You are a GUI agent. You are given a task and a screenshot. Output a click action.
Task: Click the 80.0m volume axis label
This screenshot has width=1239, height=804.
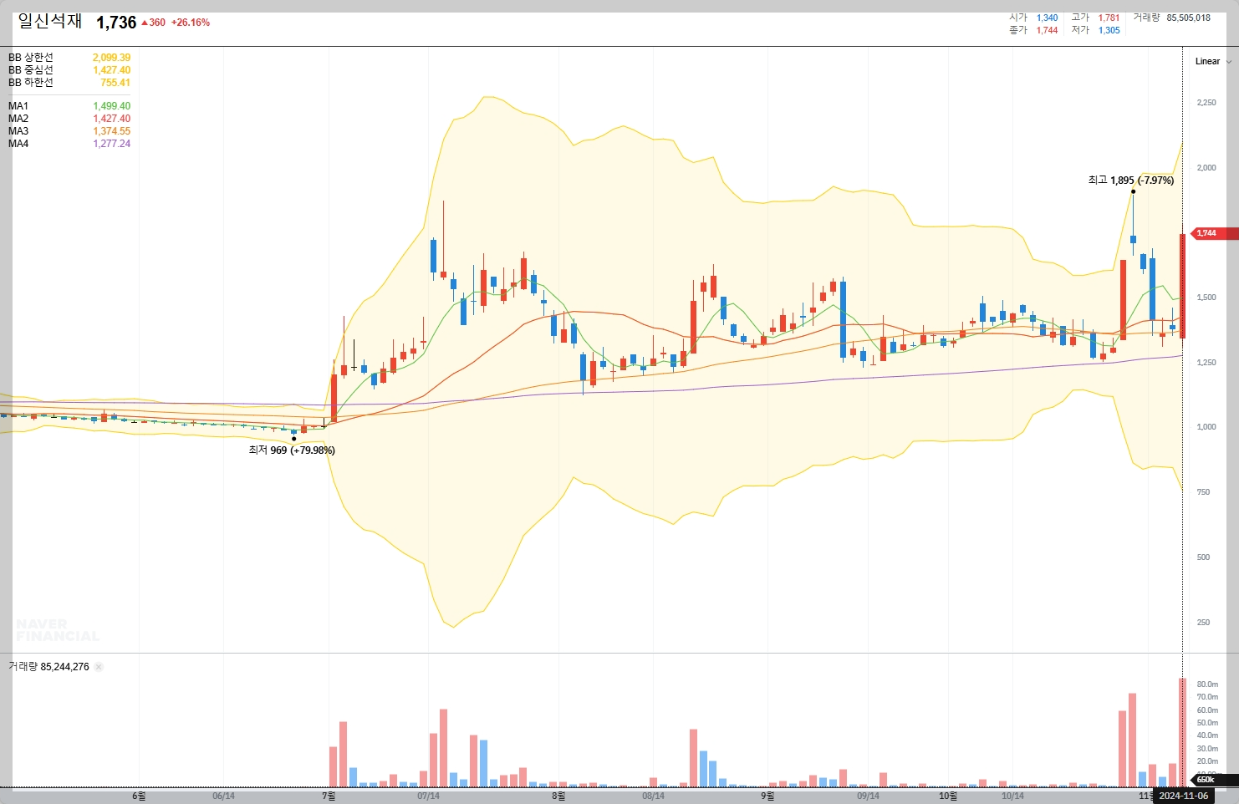click(1207, 684)
